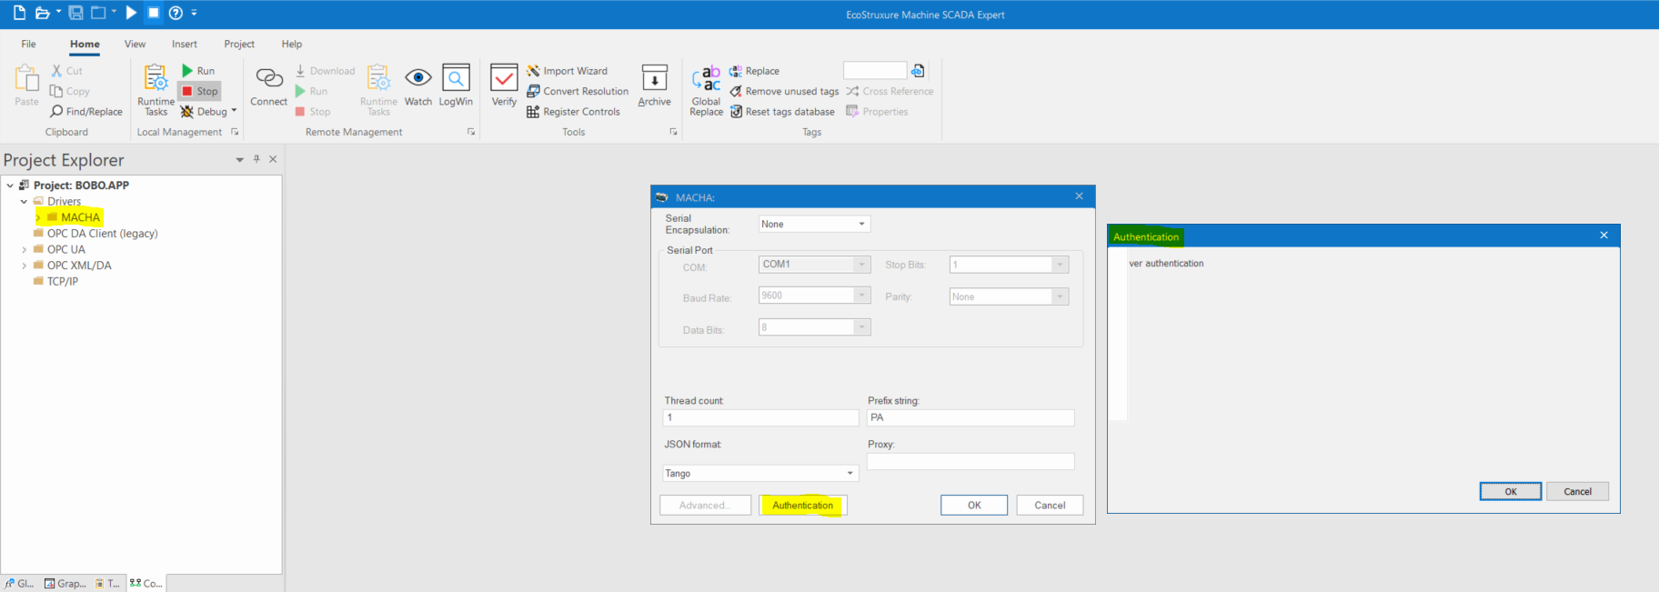Expand the MACHA driver node
This screenshot has height=592, width=1659.
(x=38, y=217)
